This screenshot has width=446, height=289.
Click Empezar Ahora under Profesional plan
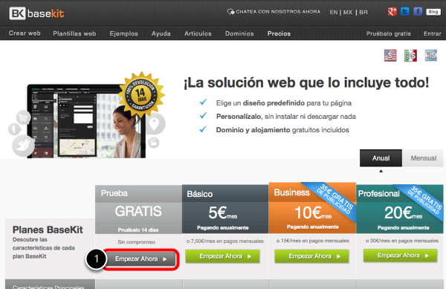tap(400, 256)
